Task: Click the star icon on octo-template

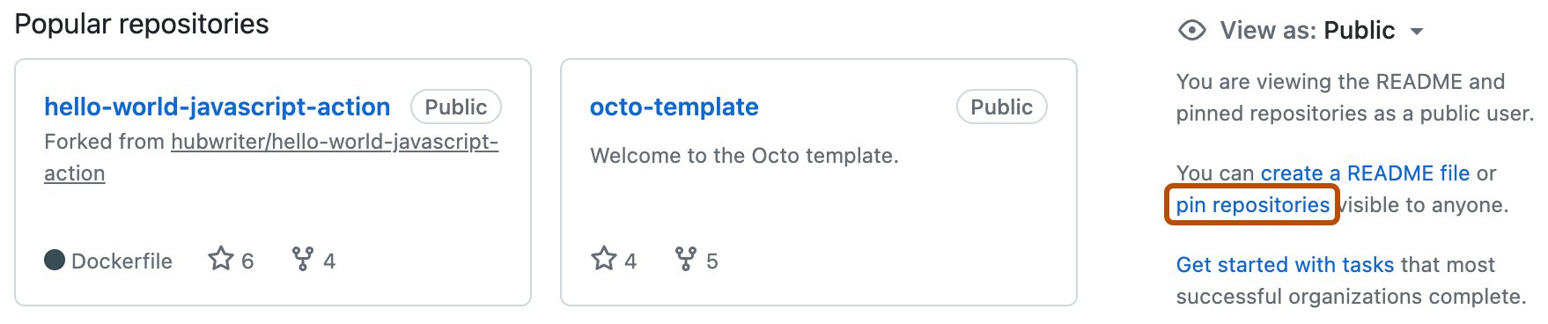Action: click(604, 259)
